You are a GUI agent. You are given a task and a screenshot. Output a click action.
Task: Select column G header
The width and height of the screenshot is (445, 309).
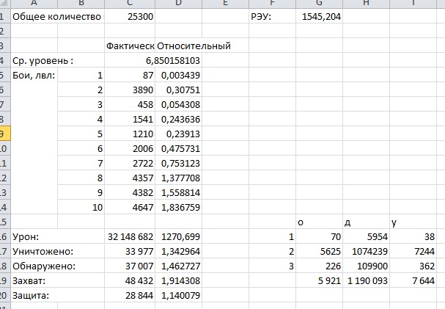tap(319, 4)
